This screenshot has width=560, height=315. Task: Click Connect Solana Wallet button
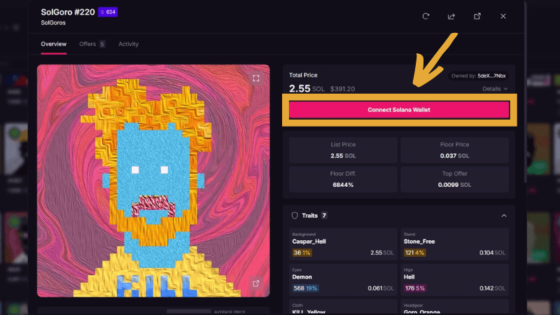point(399,110)
